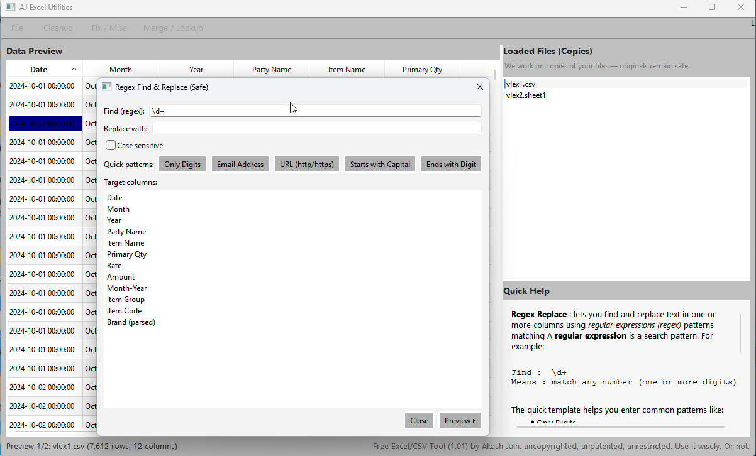756x456 pixels.
Task: Insert the URL (http/https) quick pattern
Action: click(x=307, y=164)
